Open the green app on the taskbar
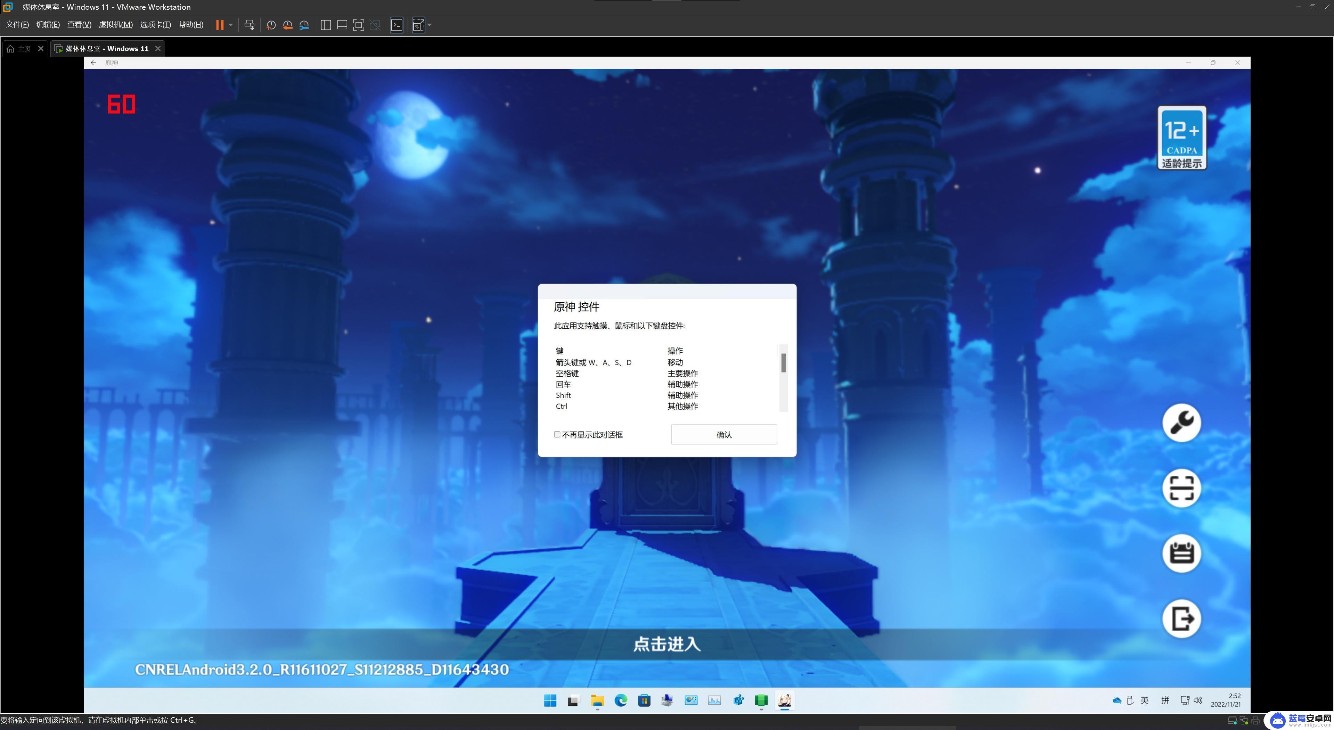This screenshot has width=1334, height=730. 761,700
